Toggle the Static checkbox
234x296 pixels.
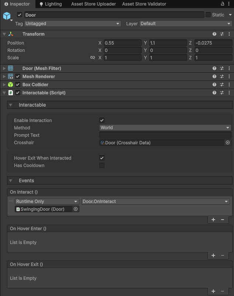[x=208, y=15]
